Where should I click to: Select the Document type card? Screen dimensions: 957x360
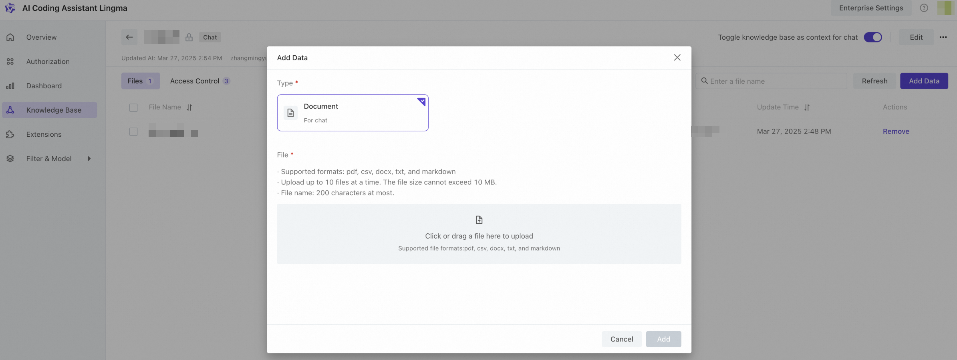pos(353,113)
